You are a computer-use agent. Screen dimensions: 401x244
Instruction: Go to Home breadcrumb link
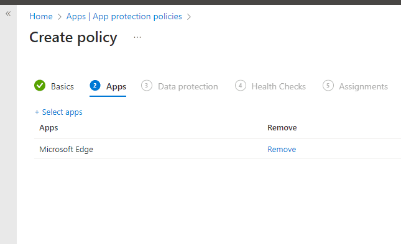click(x=41, y=16)
